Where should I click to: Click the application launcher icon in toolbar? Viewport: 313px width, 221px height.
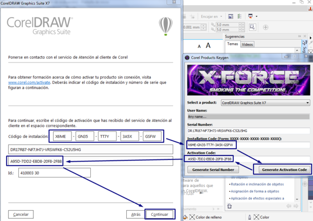coord(250,16)
